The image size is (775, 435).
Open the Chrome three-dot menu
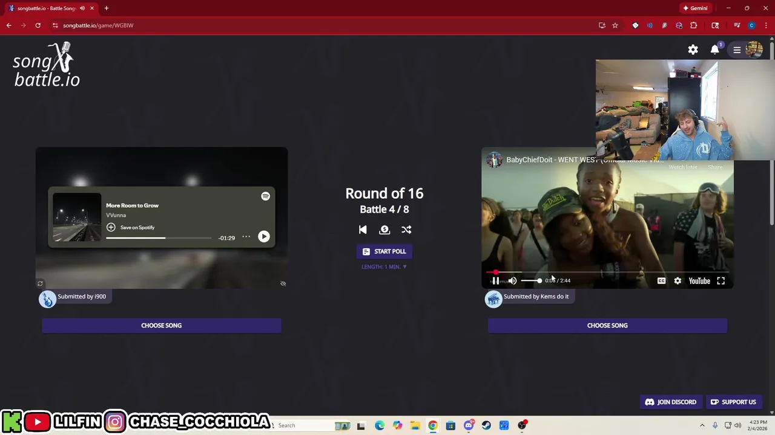[766, 25]
